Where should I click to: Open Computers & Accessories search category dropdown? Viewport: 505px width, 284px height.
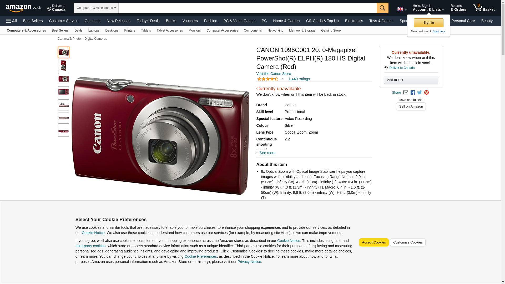pos(96,8)
